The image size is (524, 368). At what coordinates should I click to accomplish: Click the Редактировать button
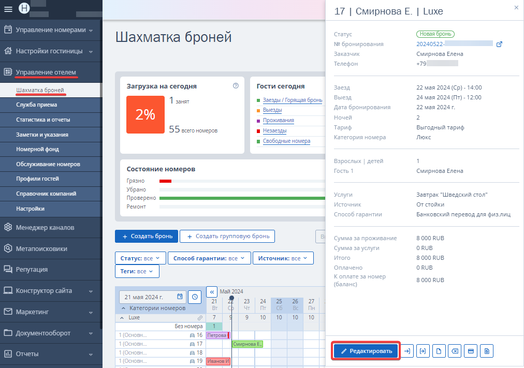tap(366, 351)
